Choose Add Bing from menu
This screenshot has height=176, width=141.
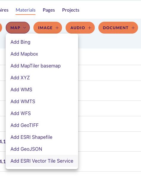tap(42, 42)
